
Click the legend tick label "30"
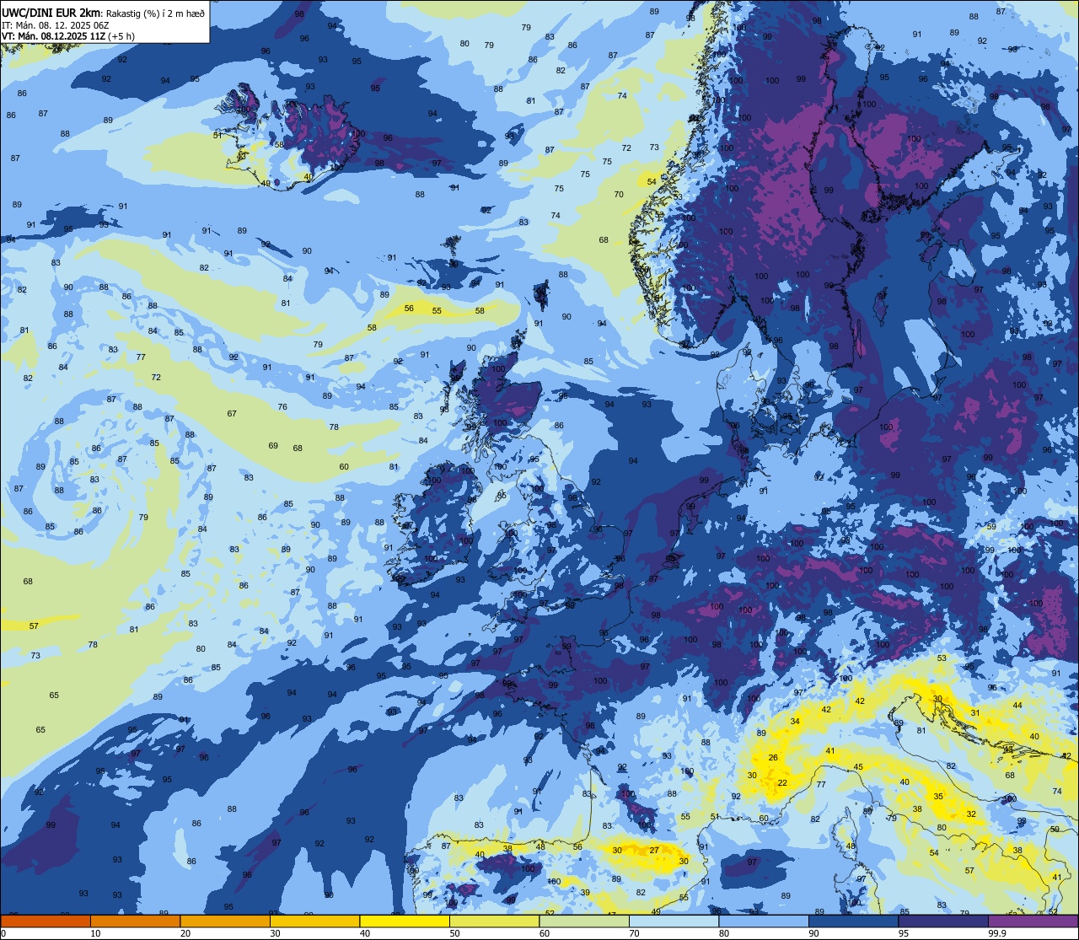click(275, 933)
